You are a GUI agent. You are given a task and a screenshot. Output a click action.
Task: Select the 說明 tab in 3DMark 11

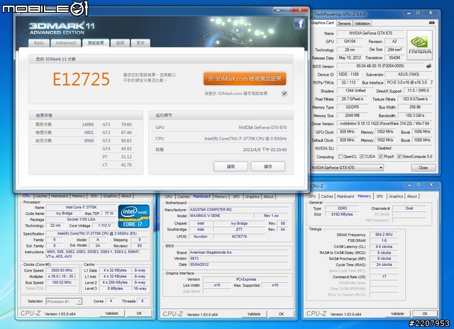pyautogui.click(x=120, y=43)
